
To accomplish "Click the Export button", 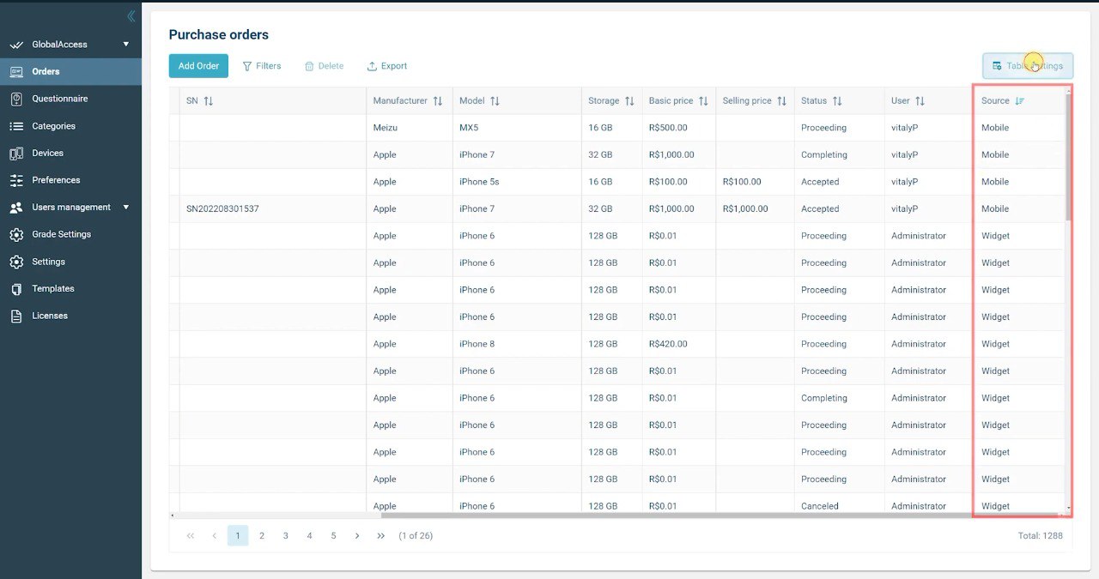I will click(386, 66).
